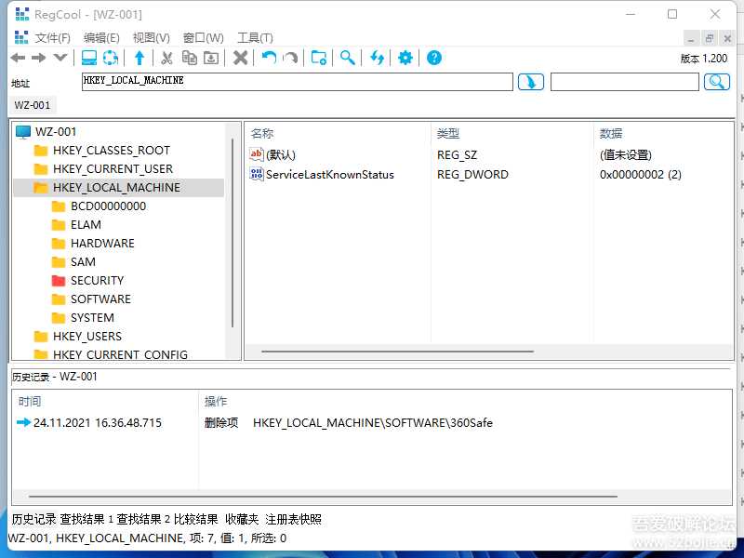Navigate to address using blue arrow beside address bar
Image resolution: width=744 pixels, height=558 pixels.
[530, 82]
